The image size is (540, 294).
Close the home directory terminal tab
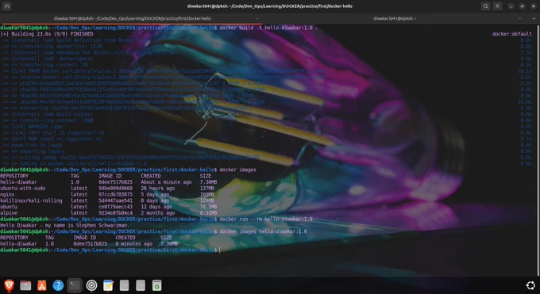click(519, 18)
